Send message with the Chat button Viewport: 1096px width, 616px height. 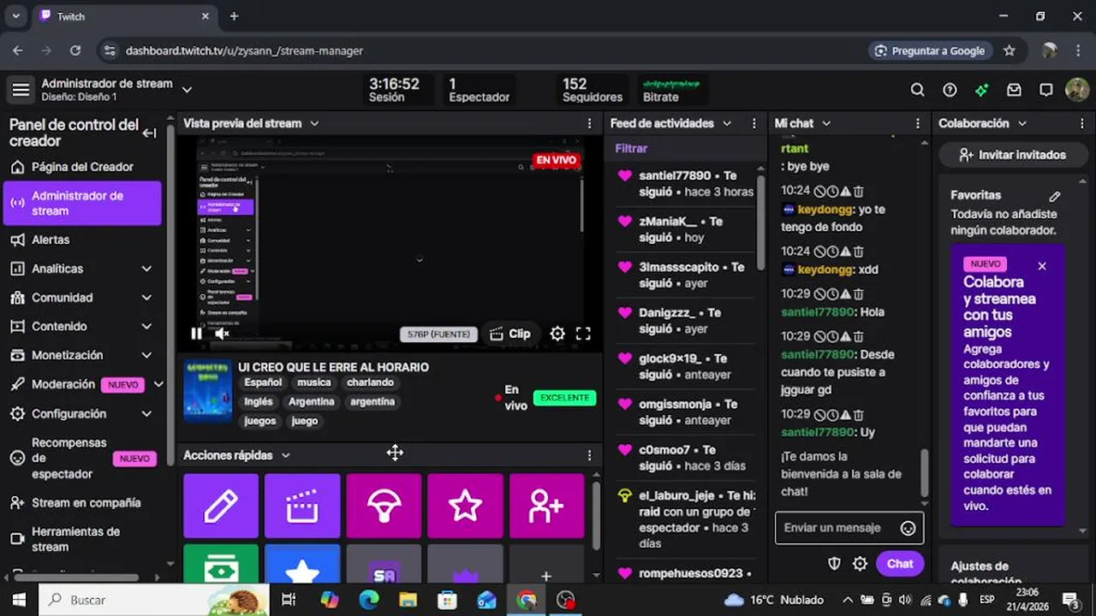[900, 564]
